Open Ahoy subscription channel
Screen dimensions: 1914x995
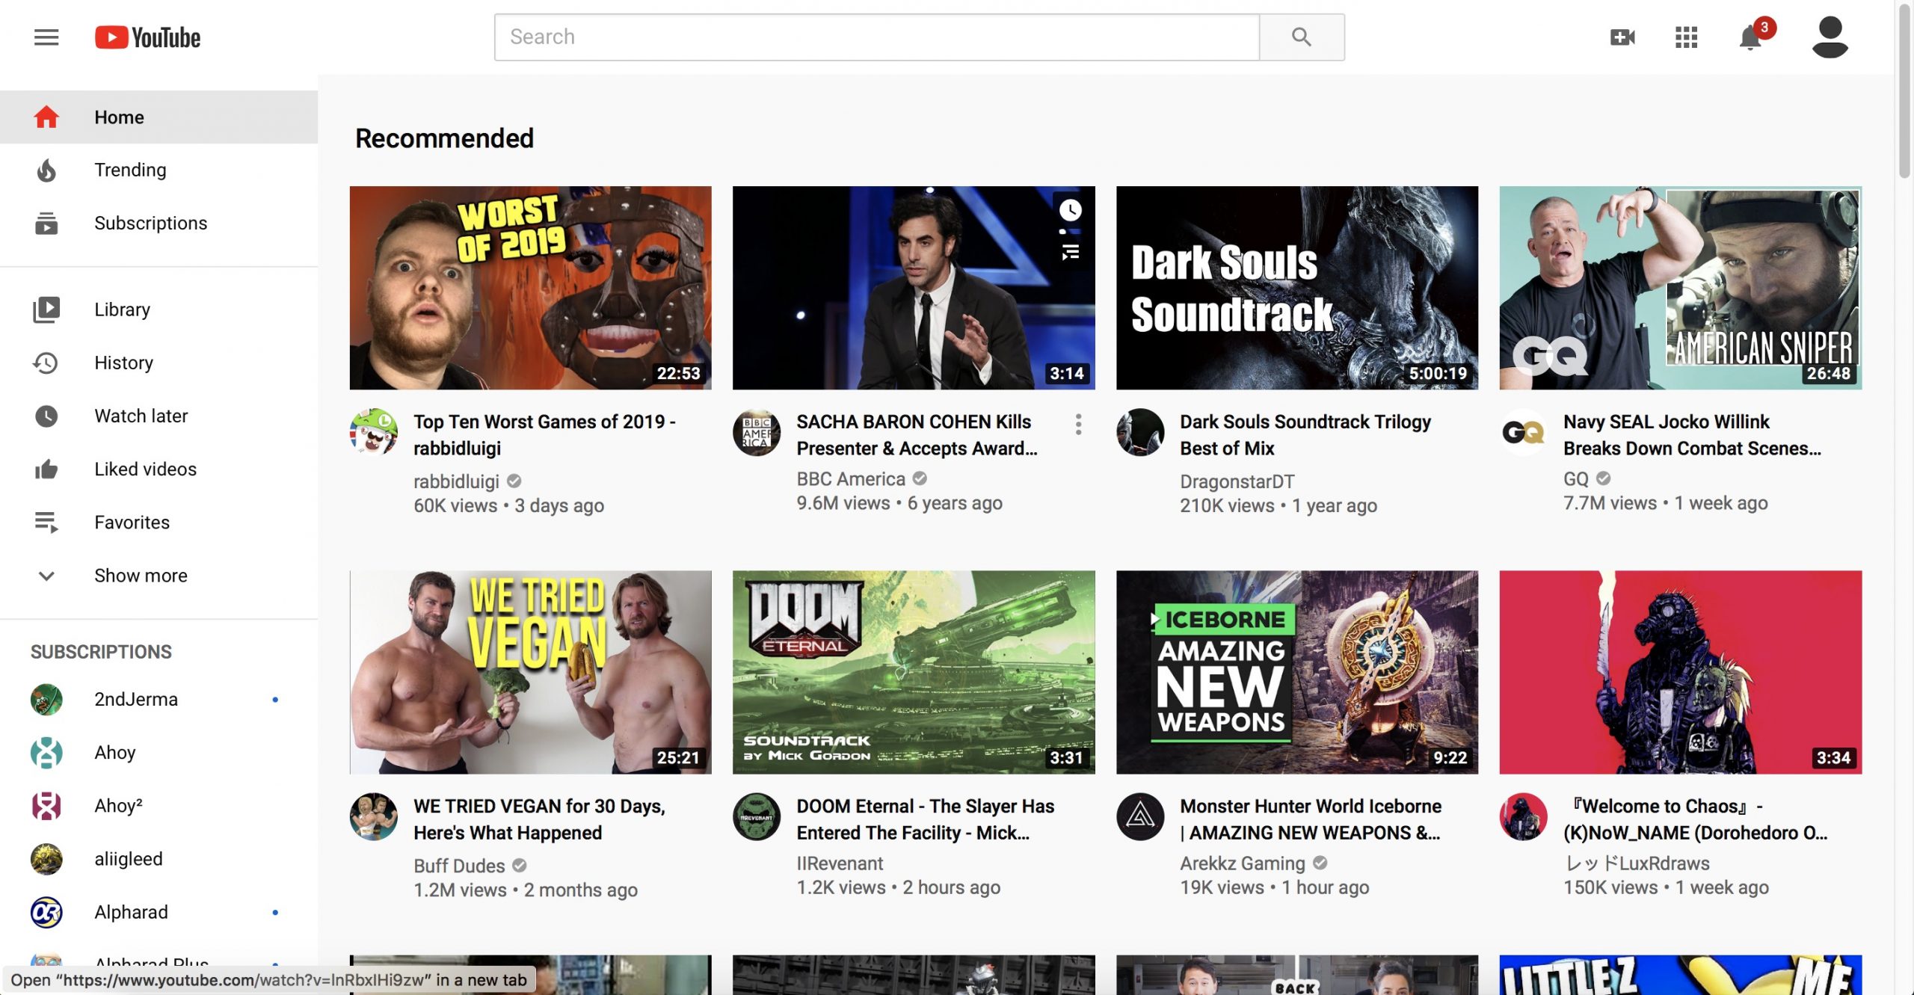pyautogui.click(x=159, y=753)
